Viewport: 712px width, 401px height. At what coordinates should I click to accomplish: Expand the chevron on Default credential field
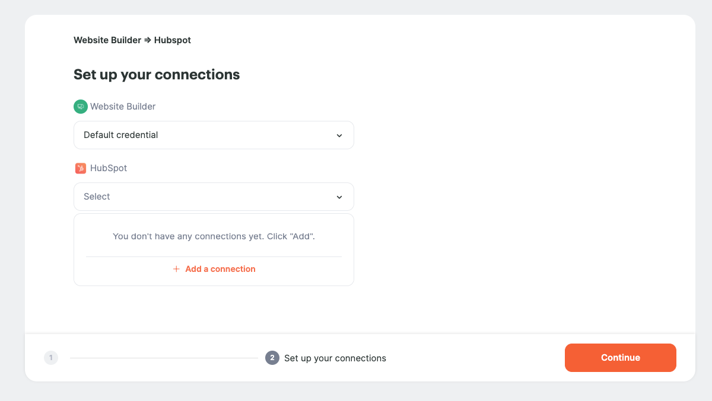tap(339, 136)
